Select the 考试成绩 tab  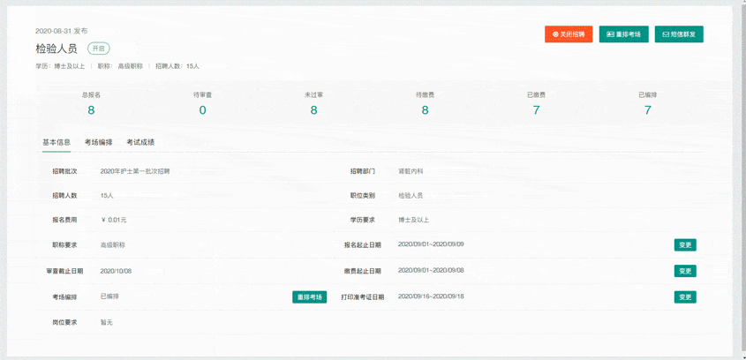(140, 142)
